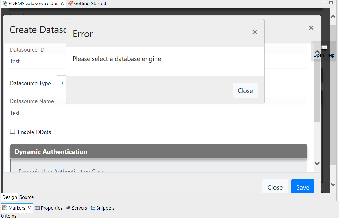Click the form scroll up chevron

click(317, 52)
